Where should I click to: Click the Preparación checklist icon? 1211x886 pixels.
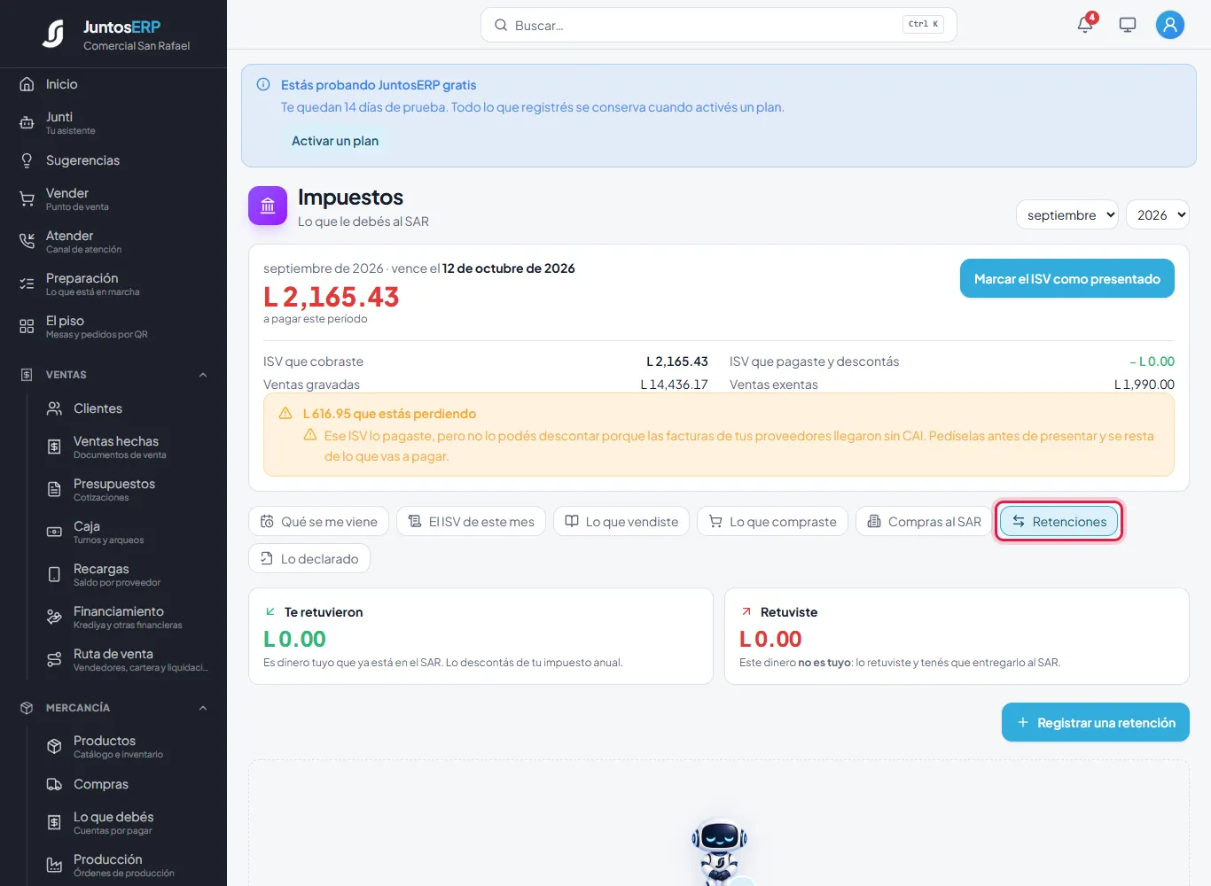coord(27,284)
